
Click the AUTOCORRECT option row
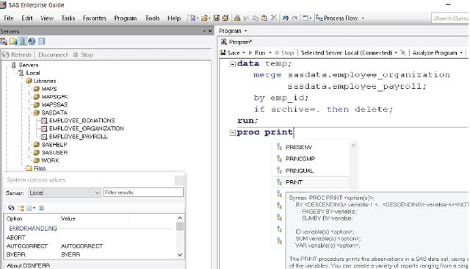(89, 246)
